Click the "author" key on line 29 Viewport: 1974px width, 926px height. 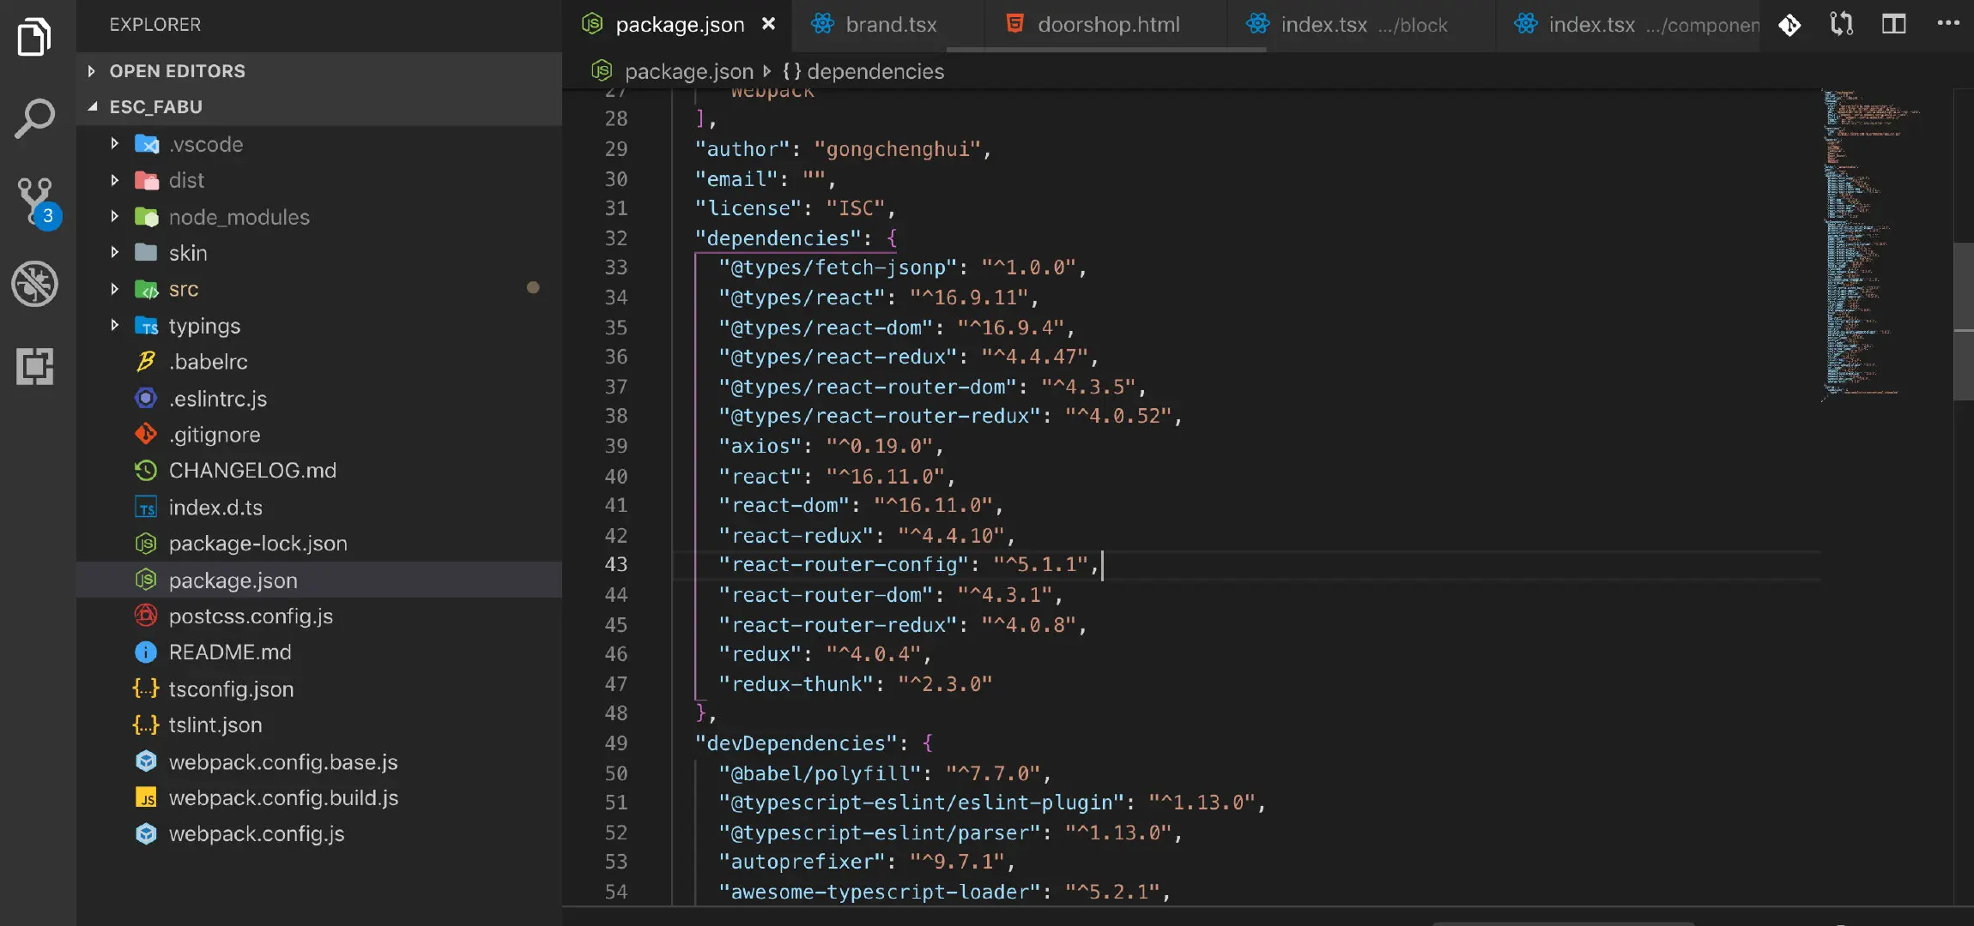[x=742, y=149]
